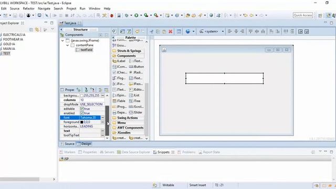
Task: Open the Source menu
Action: 15,8
